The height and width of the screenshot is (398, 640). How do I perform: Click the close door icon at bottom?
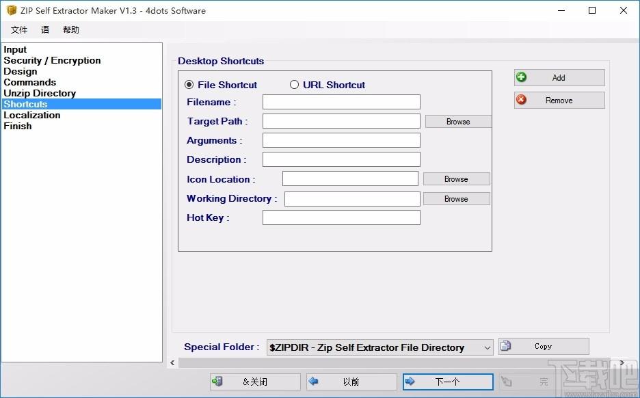tap(217, 382)
